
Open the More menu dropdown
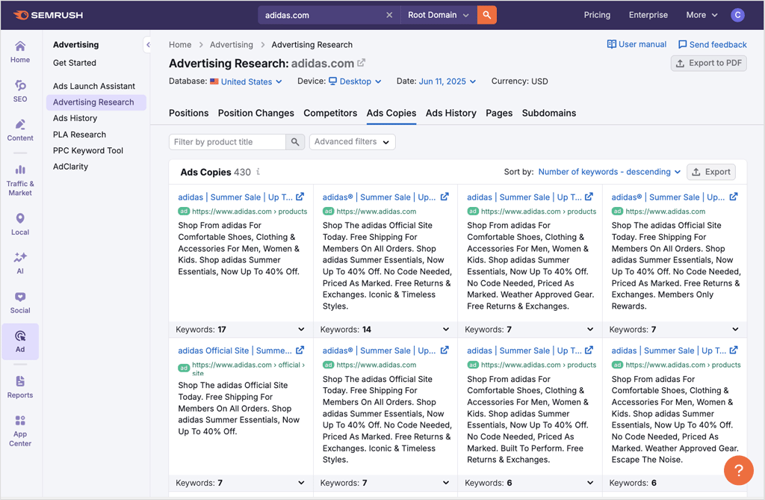pyautogui.click(x=701, y=15)
